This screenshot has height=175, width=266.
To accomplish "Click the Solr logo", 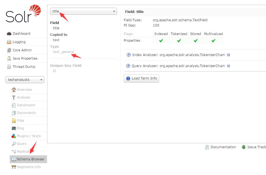I will [23, 14].
